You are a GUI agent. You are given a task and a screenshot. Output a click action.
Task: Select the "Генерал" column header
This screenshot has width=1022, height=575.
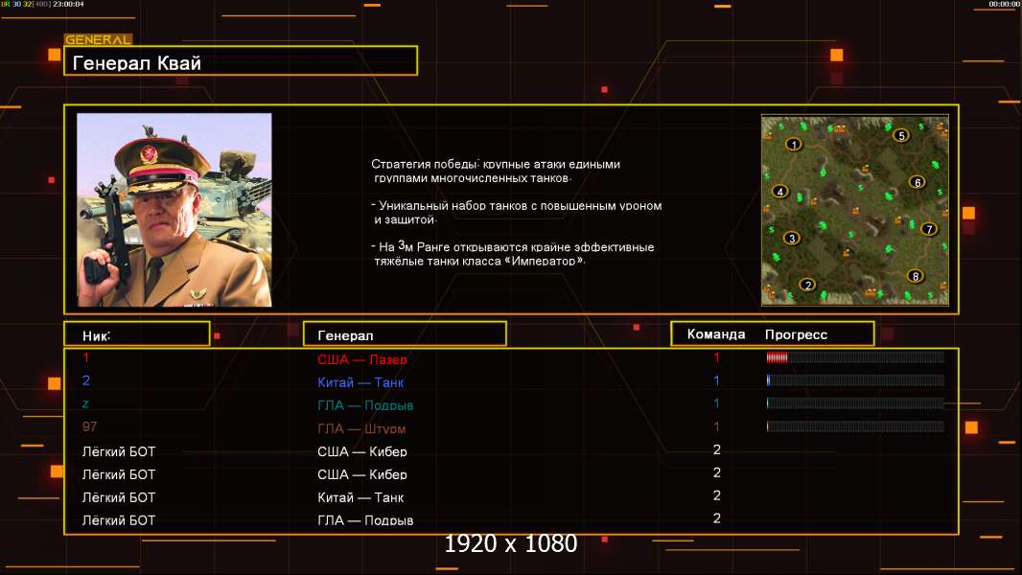pos(404,334)
